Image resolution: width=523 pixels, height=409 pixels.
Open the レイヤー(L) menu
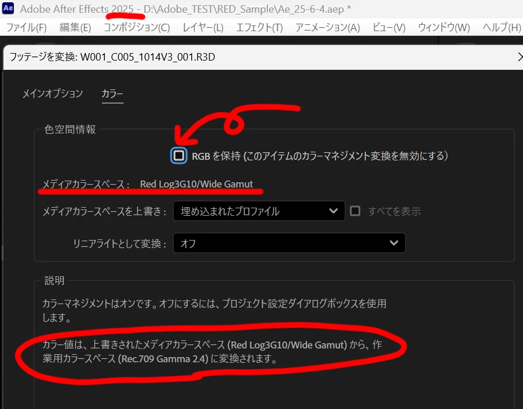coord(203,27)
